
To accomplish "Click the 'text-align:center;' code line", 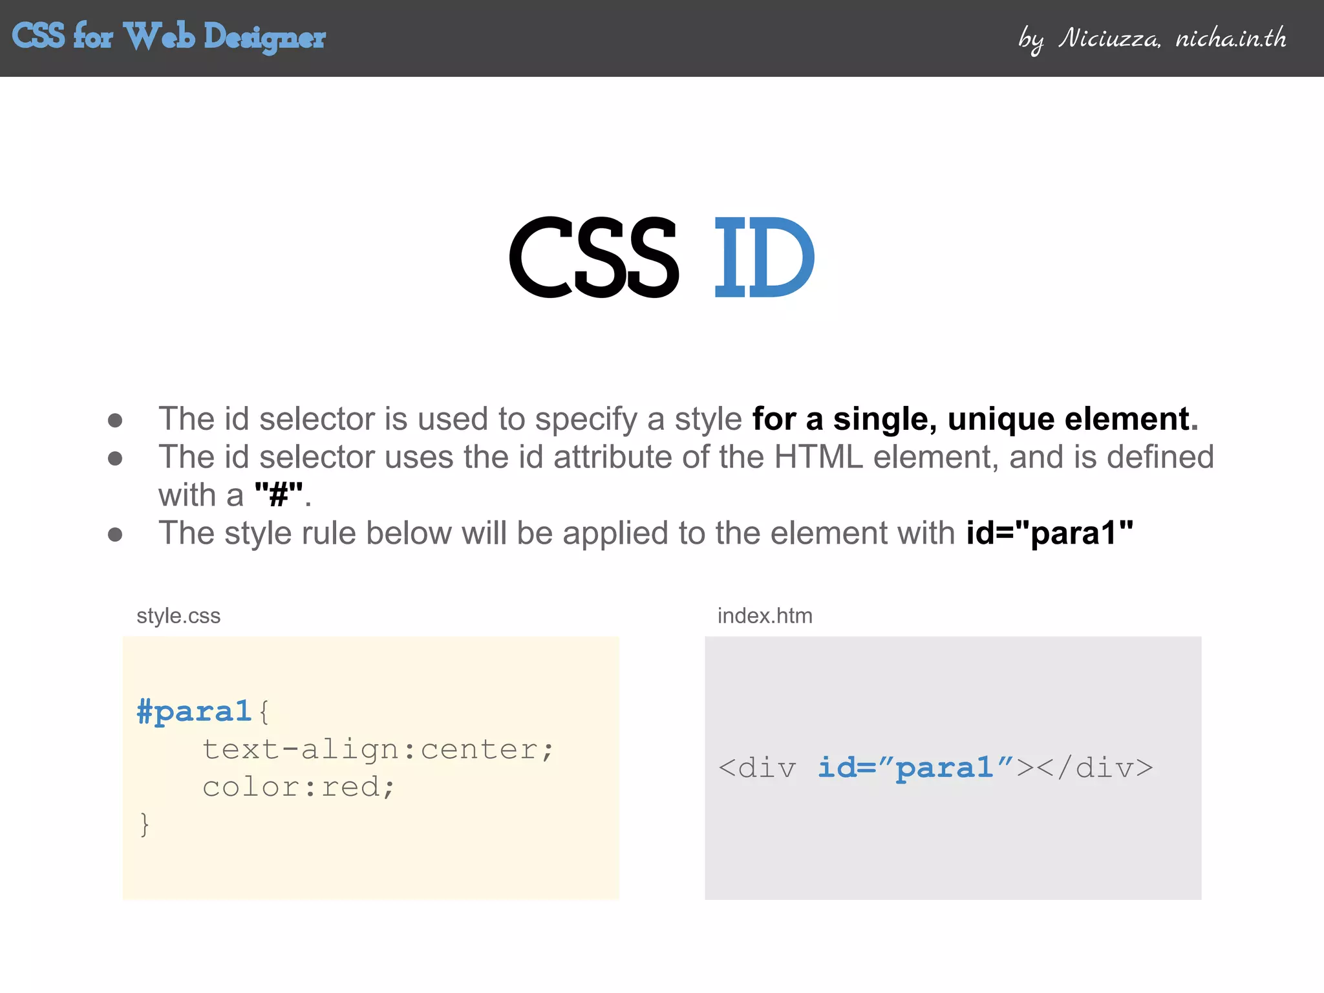I will coord(378,749).
